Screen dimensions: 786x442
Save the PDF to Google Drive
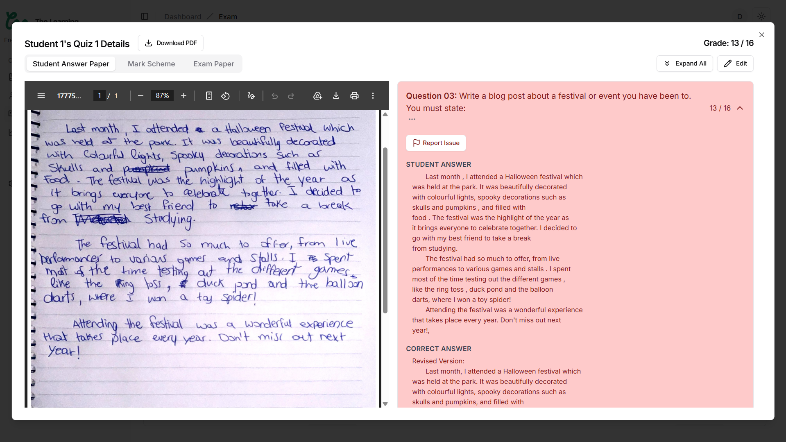[317, 96]
